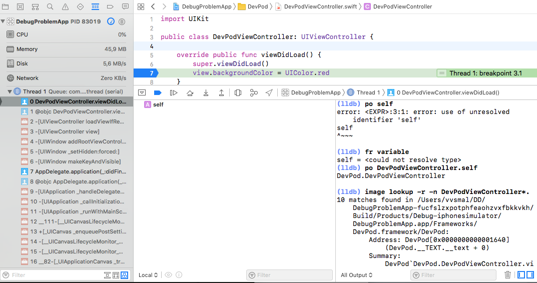
Task: Step over the current line
Action: click(x=190, y=92)
